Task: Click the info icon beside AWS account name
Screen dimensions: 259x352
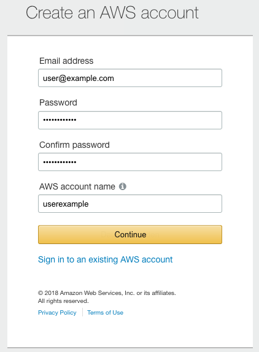Action: pos(122,186)
